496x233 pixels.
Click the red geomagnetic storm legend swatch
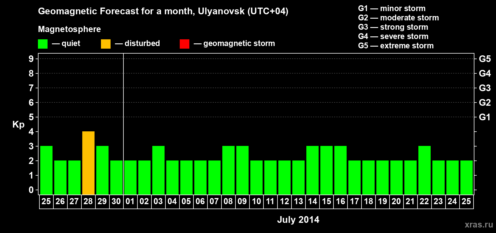(x=184, y=44)
